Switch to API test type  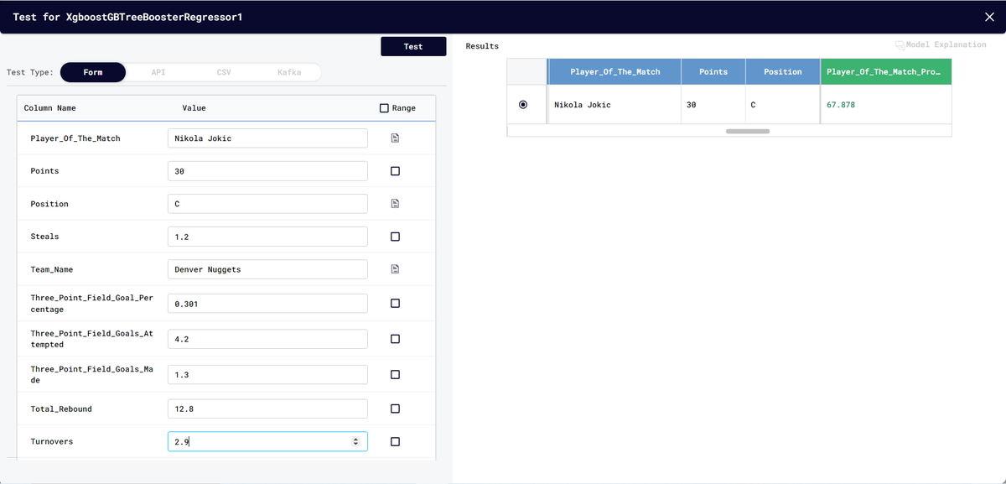click(x=158, y=72)
